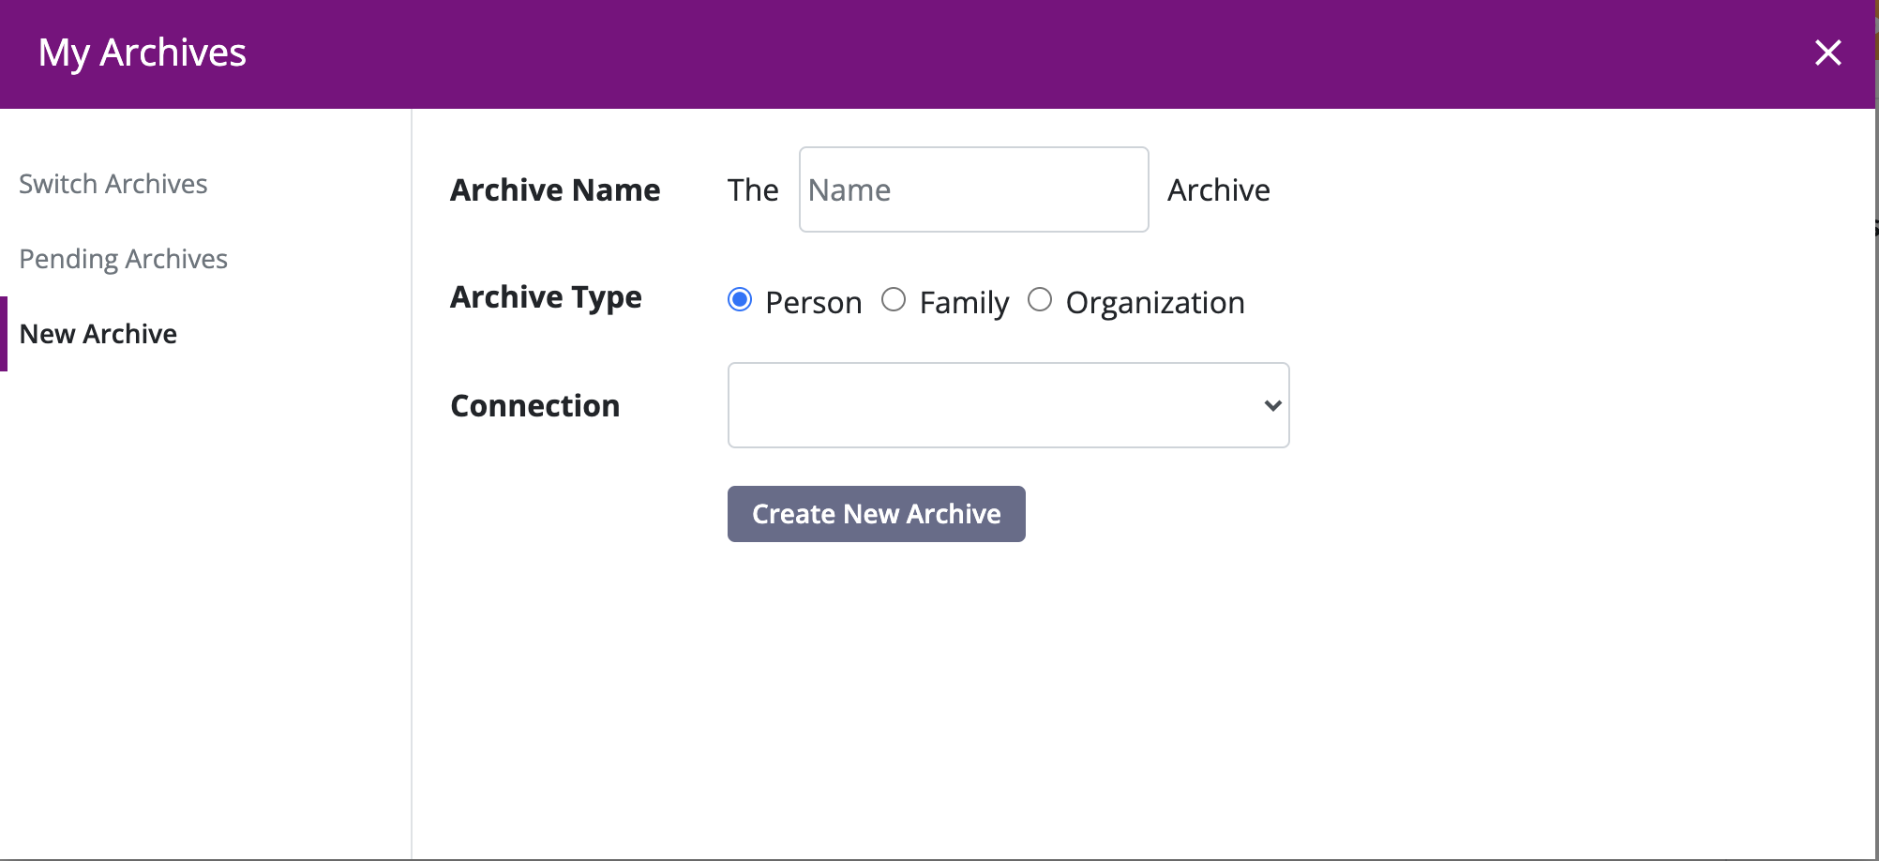Open the Connection dropdown box
Screen dimensions: 1879x861
(994, 405)
